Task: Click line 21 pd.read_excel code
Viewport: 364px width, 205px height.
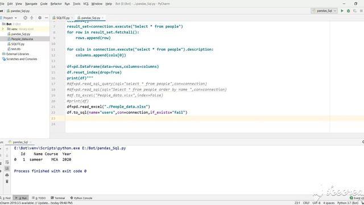Action: click(x=109, y=106)
